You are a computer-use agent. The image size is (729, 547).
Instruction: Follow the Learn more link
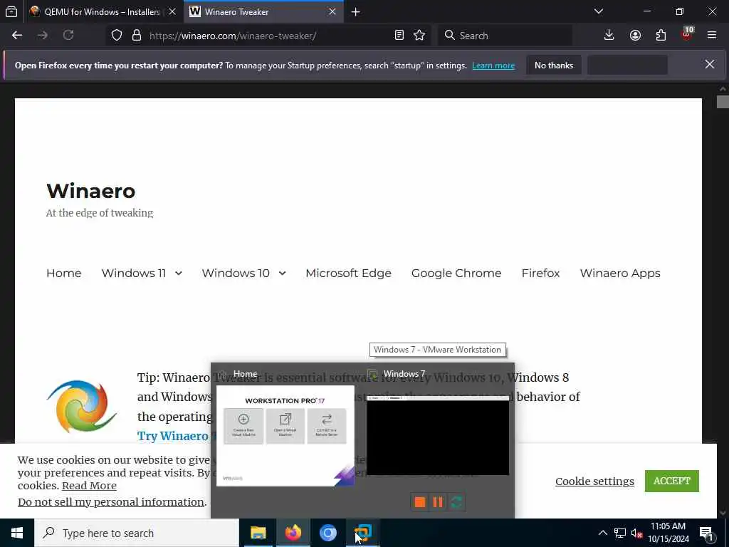point(493,66)
